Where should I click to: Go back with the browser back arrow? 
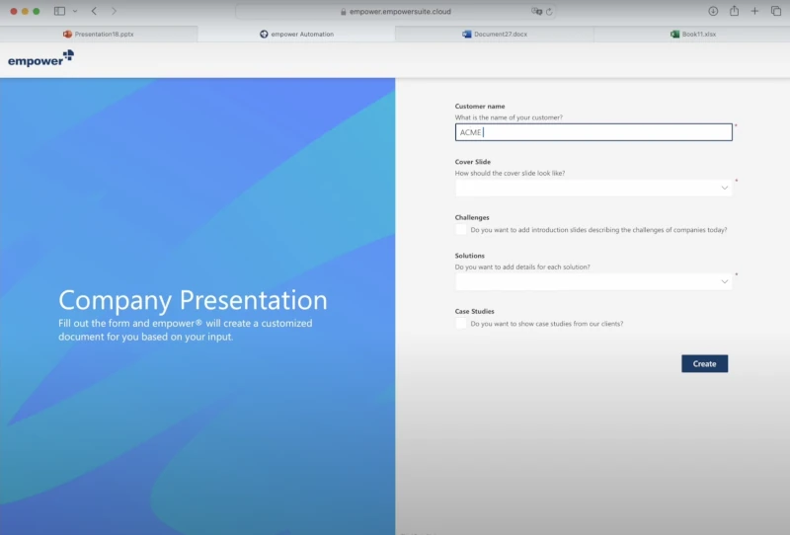(x=94, y=11)
